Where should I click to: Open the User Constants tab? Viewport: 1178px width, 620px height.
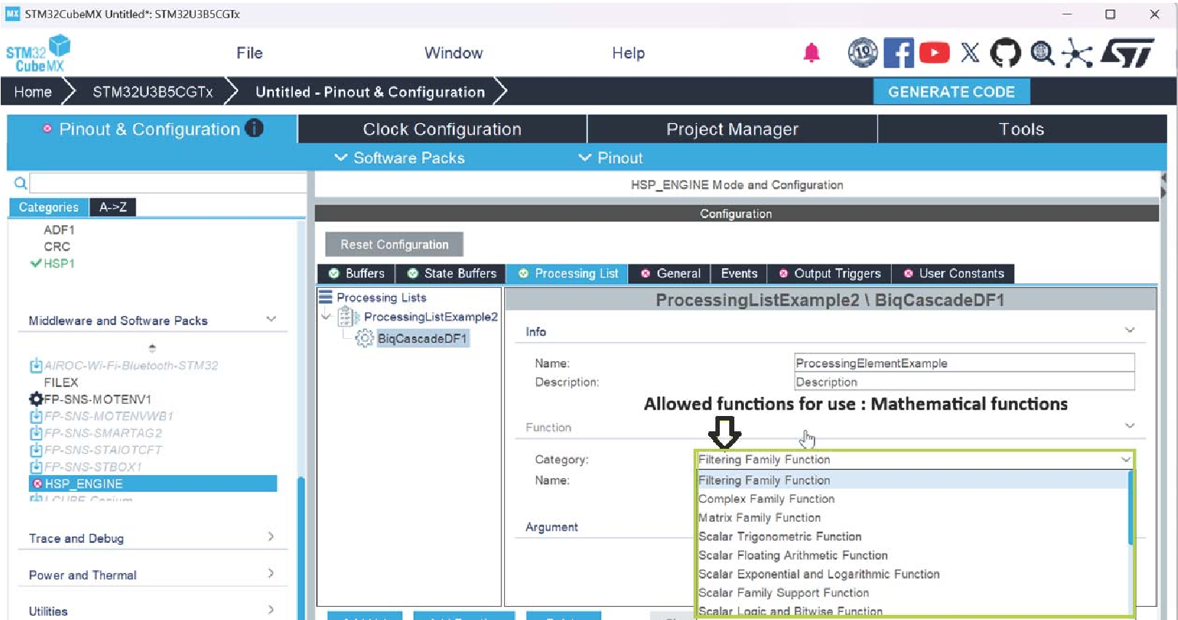[x=953, y=273]
